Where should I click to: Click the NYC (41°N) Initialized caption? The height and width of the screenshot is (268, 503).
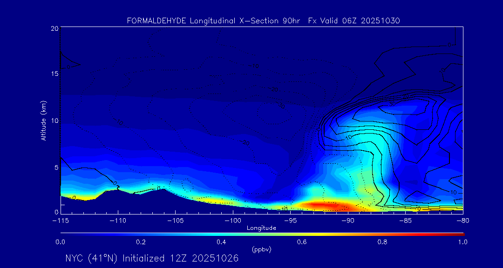point(152,259)
